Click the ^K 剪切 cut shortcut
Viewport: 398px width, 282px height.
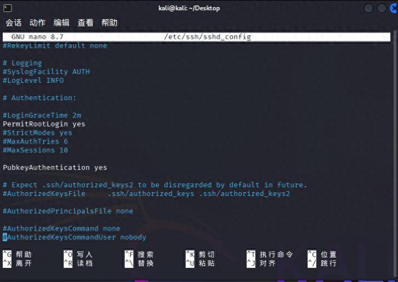coord(200,254)
